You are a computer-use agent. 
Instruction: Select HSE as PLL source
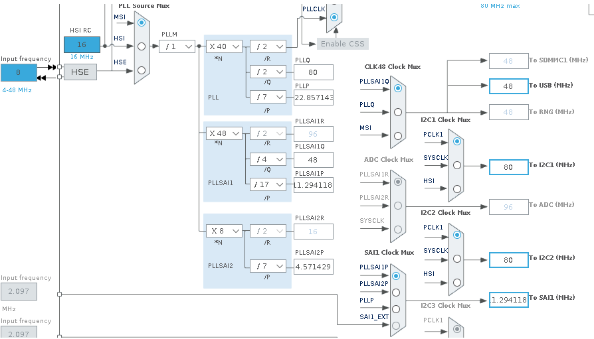click(142, 70)
